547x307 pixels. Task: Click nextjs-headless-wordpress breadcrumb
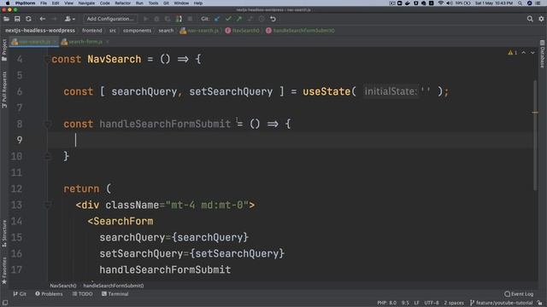40,31
